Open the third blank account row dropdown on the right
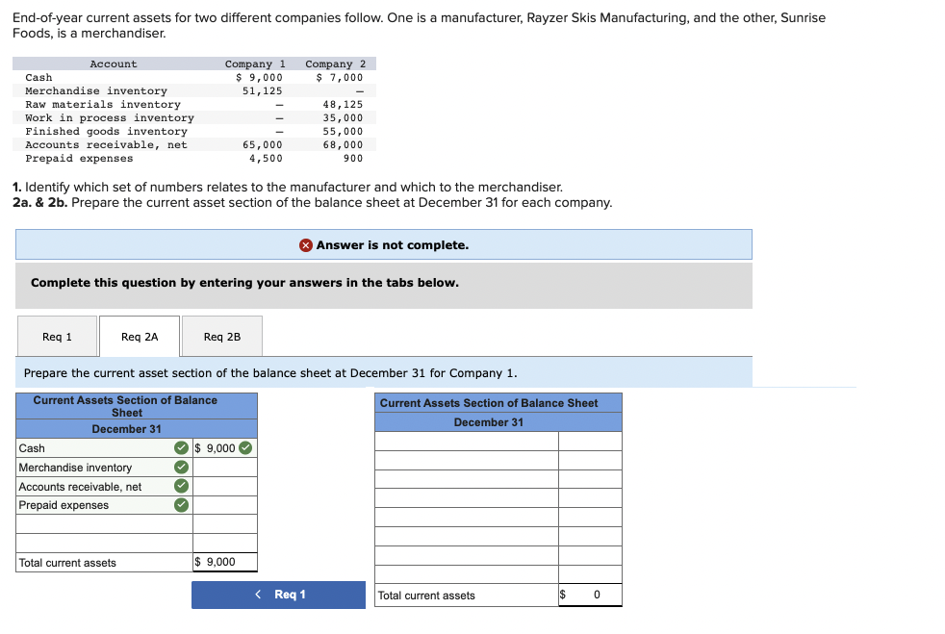This screenshot has height=634, width=945. tap(466, 480)
